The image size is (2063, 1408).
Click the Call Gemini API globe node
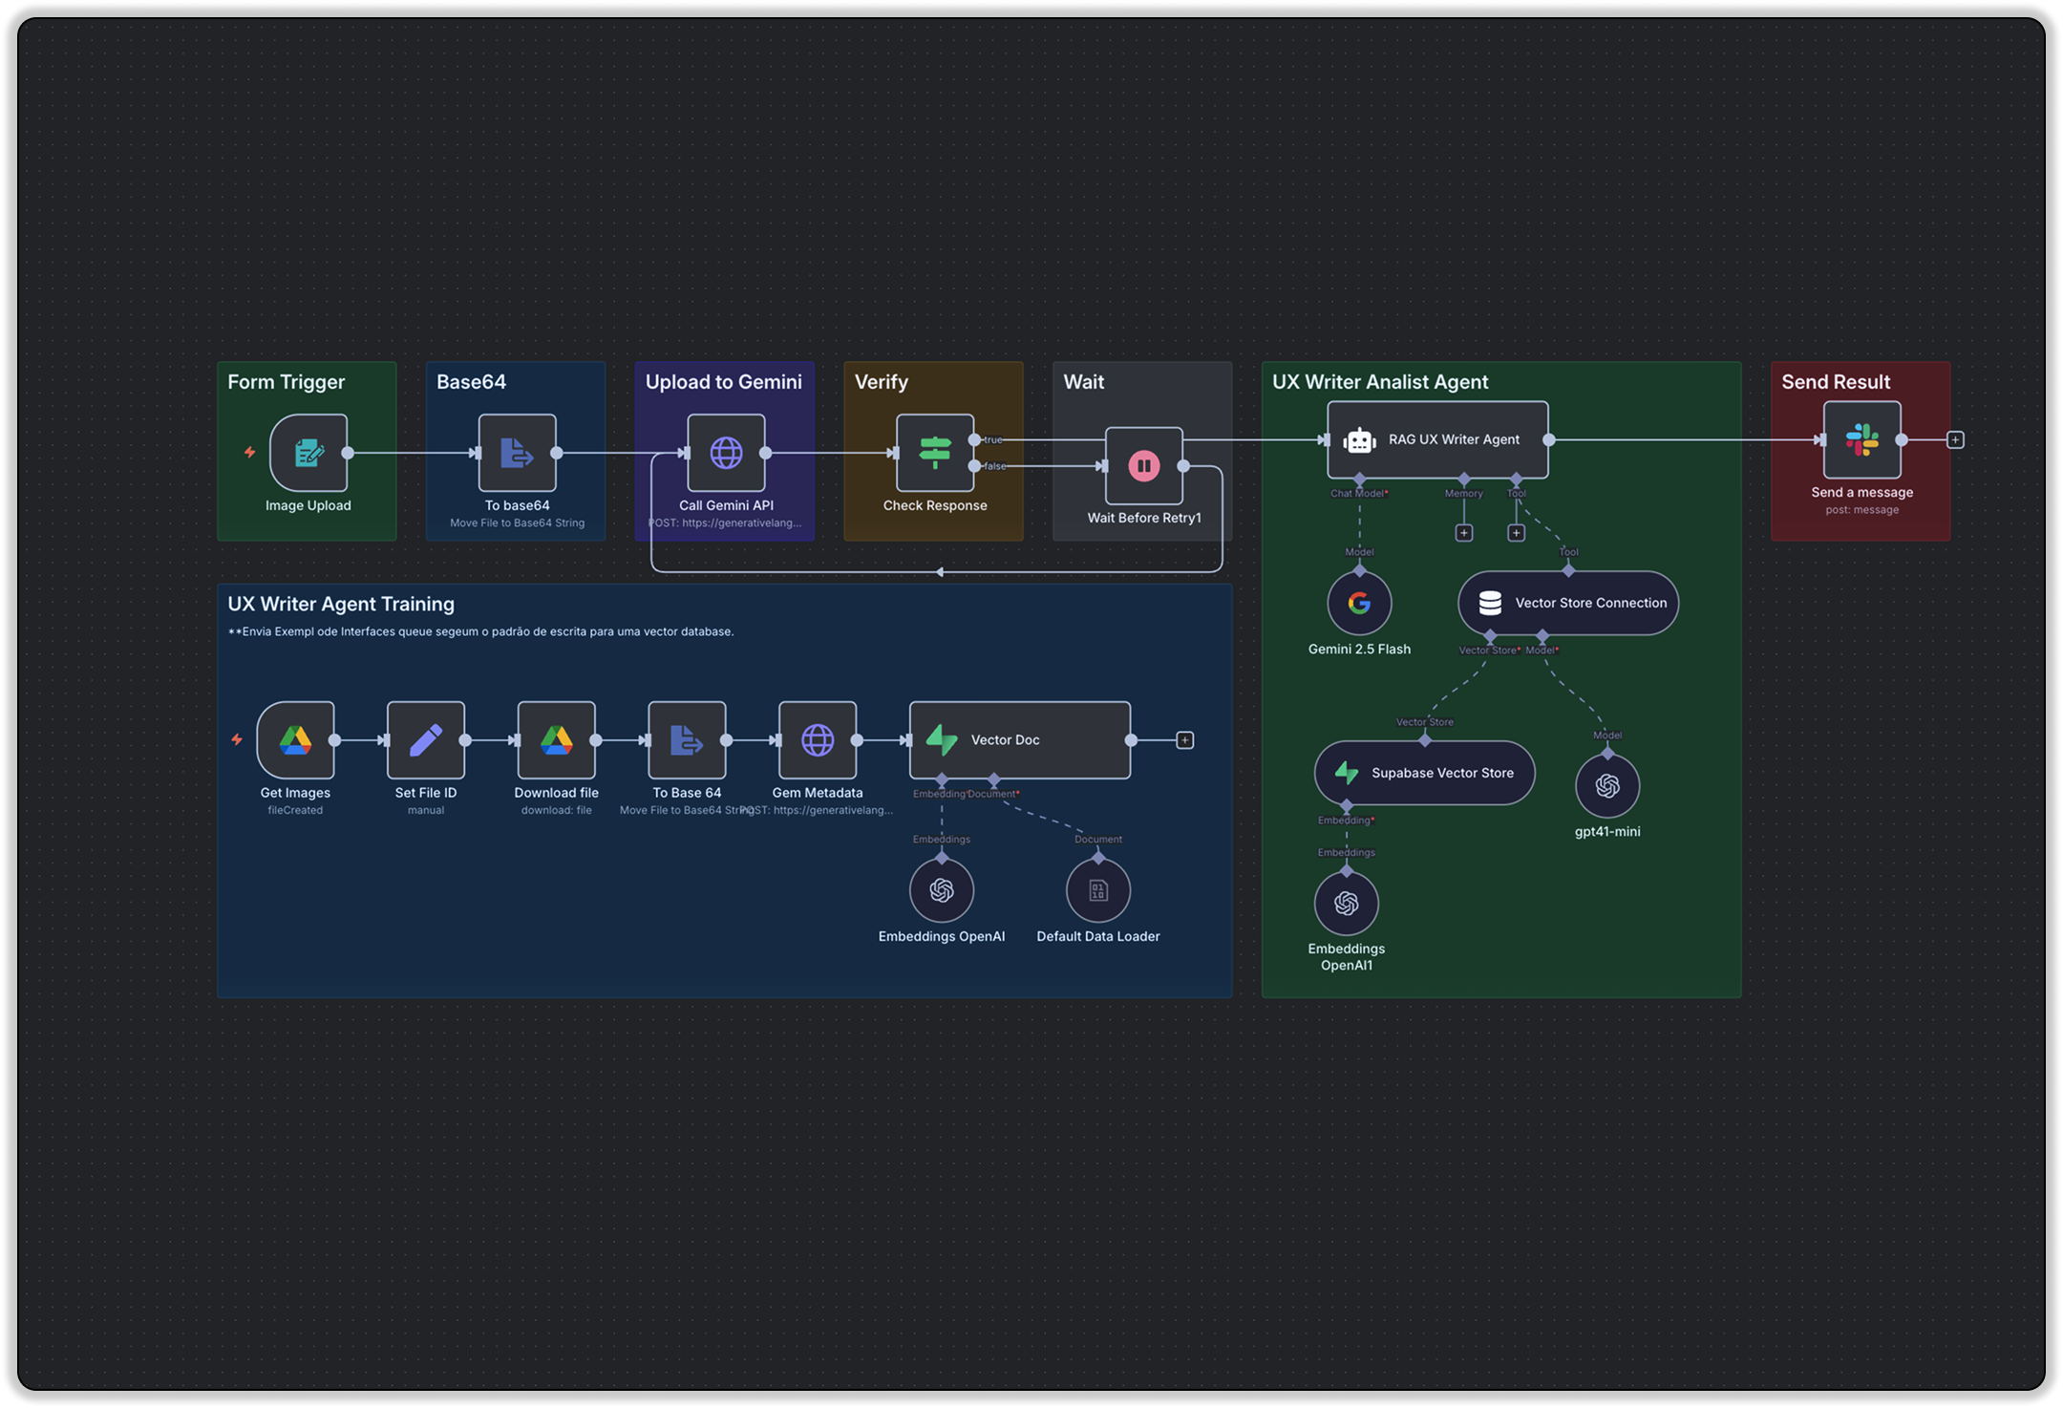(726, 453)
